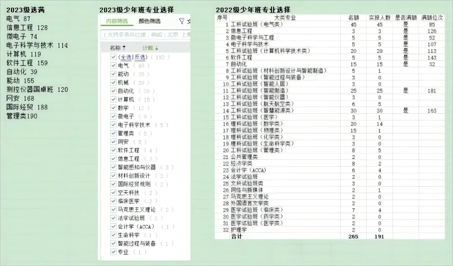Open the 颜色筛选 tab
453x266 pixels.
149,21
